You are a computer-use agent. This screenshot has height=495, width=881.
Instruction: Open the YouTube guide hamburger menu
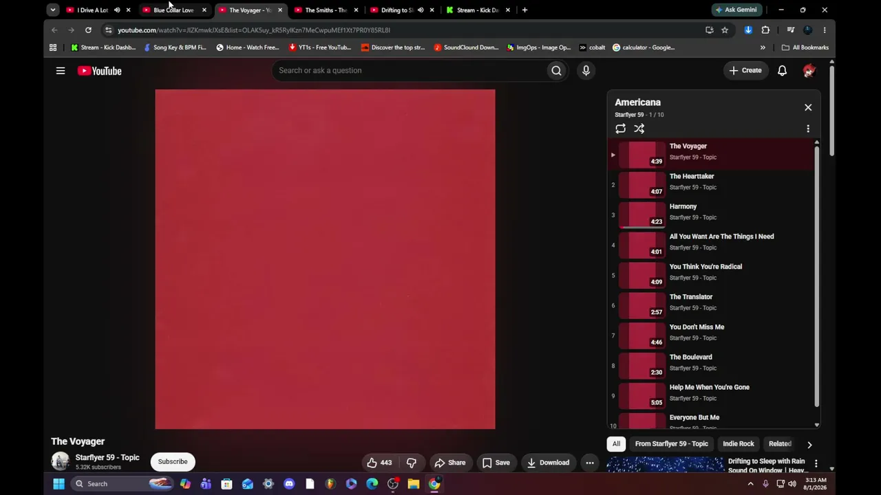coord(61,71)
